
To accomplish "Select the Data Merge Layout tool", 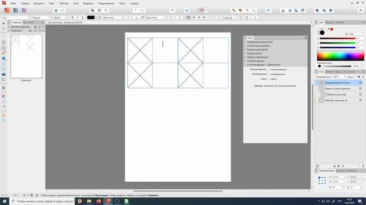I will [3, 80].
